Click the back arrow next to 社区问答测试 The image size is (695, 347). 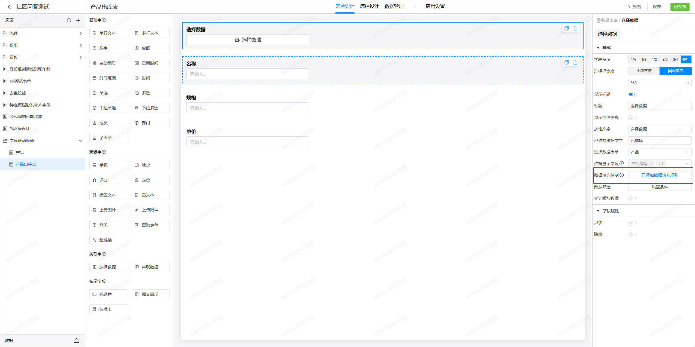click(9, 7)
